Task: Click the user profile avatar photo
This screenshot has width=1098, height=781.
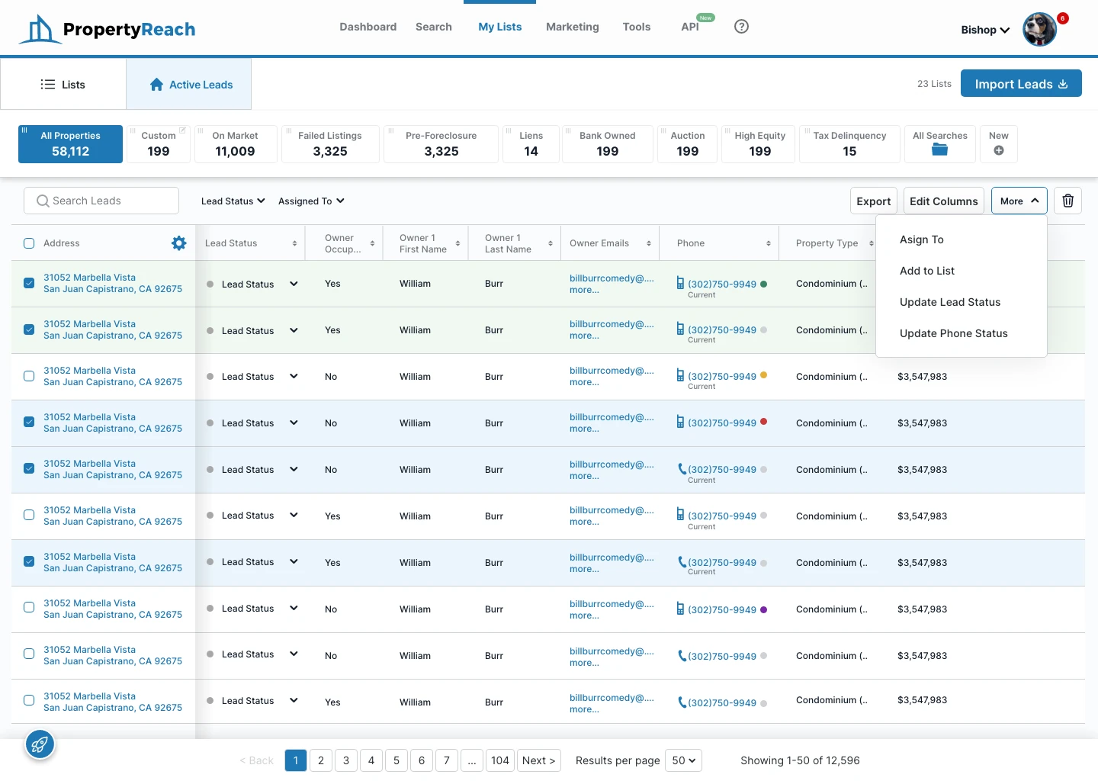Action: (1039, 30)
